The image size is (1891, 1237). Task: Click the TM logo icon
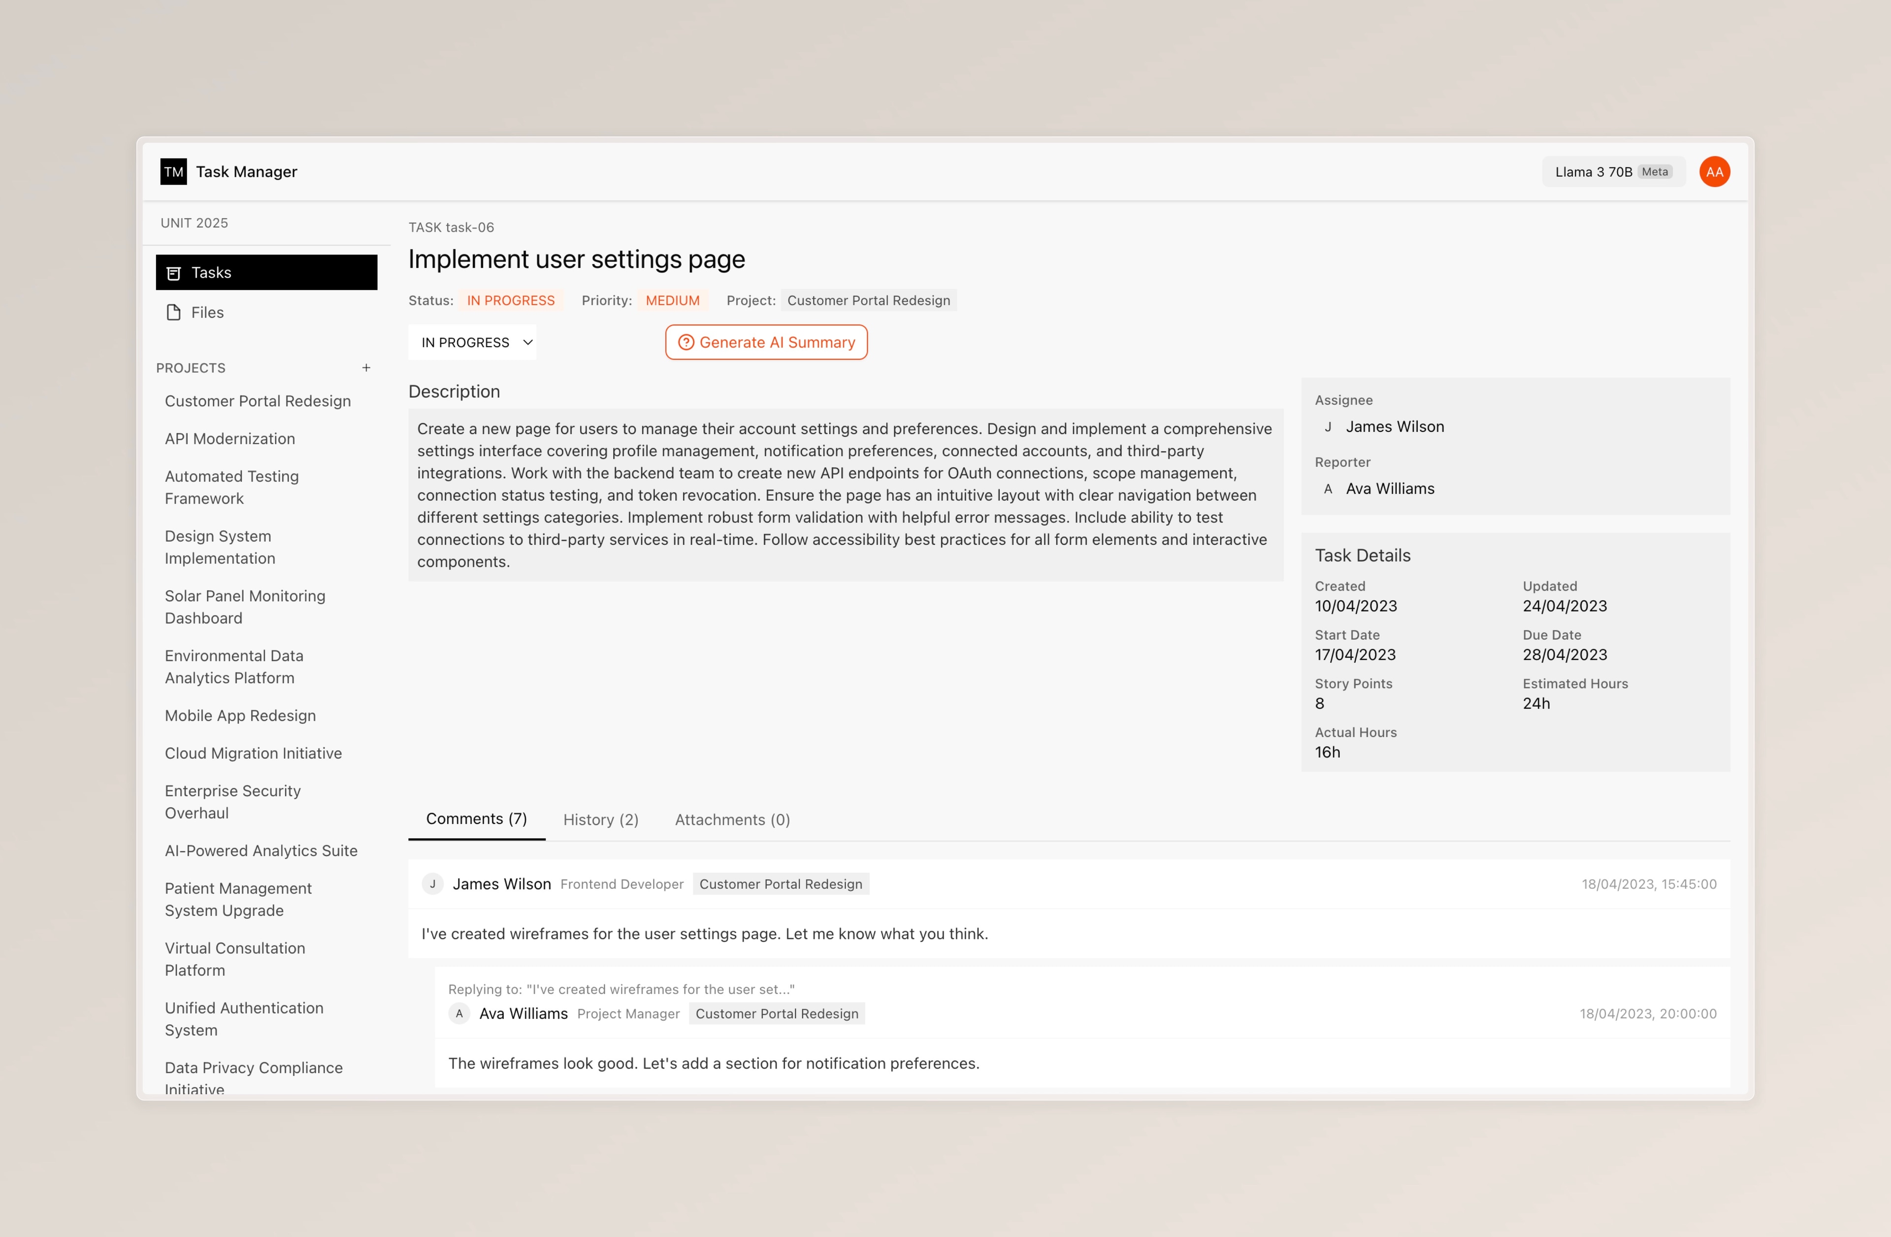[x=173, y=171]
